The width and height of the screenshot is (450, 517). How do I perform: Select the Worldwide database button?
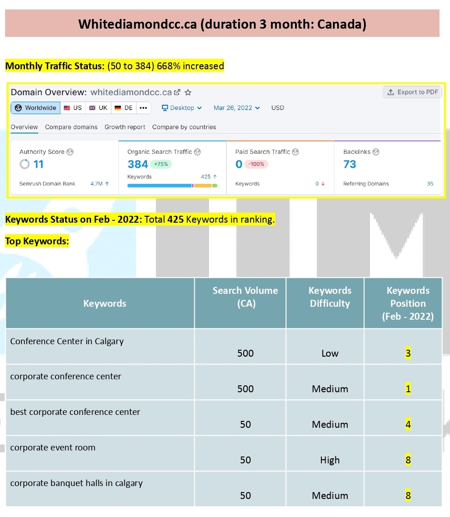36,108
